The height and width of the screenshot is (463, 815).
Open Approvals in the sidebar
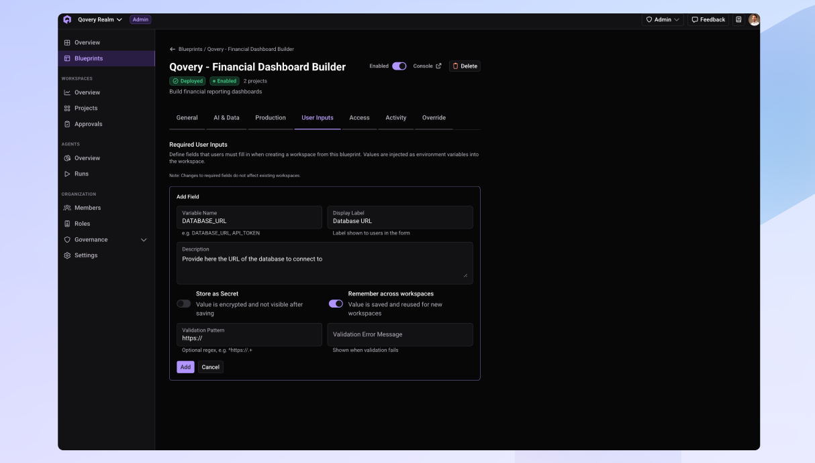tap(106, 124)
